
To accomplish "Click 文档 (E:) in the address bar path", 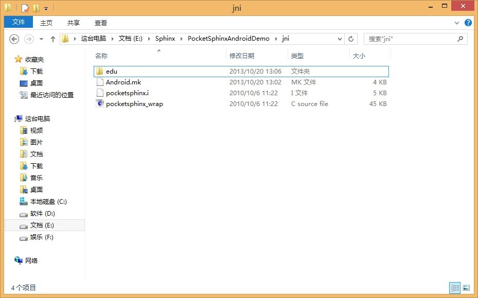I will 131,39.
